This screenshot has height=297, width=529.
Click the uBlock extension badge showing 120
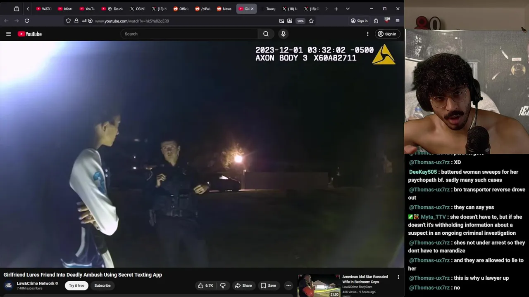[387, 20]
